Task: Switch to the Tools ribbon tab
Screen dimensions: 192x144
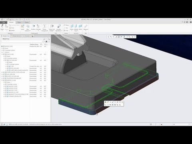Action: (27, 22)
